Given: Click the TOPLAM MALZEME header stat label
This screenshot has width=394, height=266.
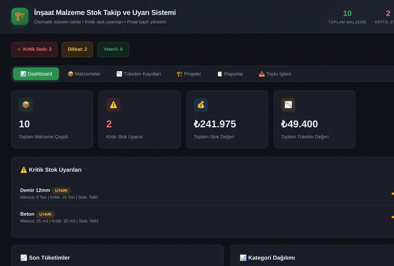Looking at the screenshot, I should [347, 22].
